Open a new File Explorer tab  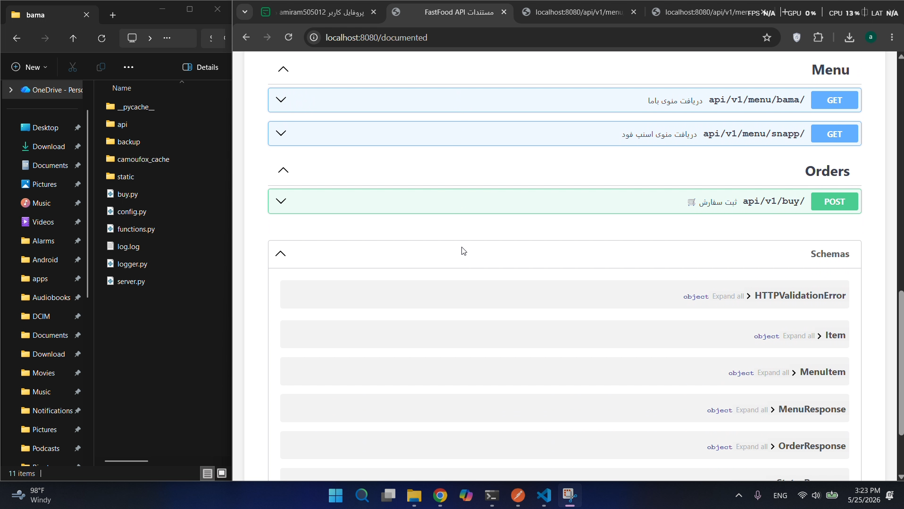point(112,15)
